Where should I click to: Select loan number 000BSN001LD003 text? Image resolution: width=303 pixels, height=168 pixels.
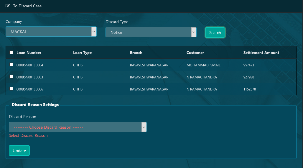(30, 77)
